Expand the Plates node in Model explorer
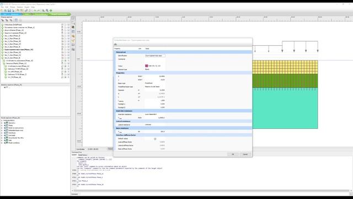353x199 pixels. tap(2, 125)
